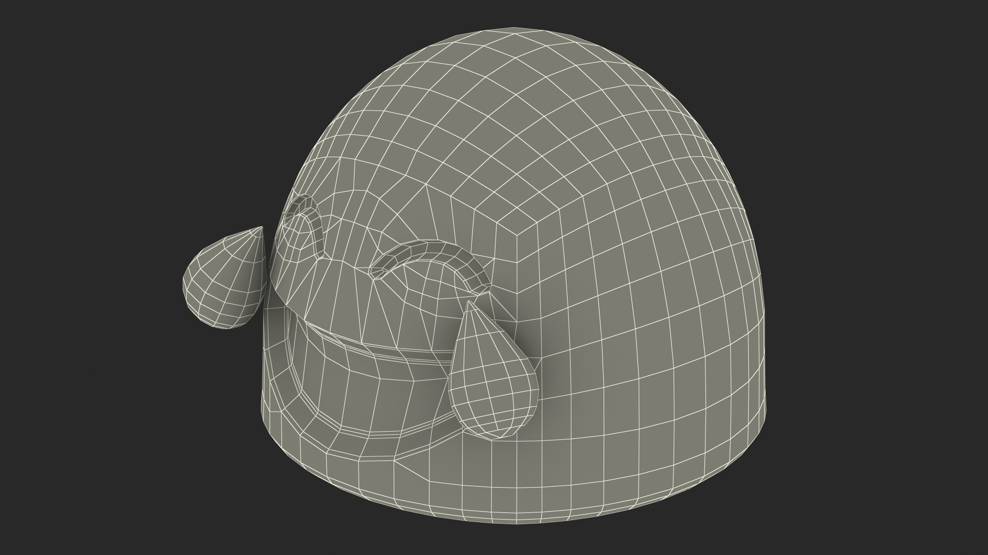Click the sharp corner vertex on dome

[516, 235]
